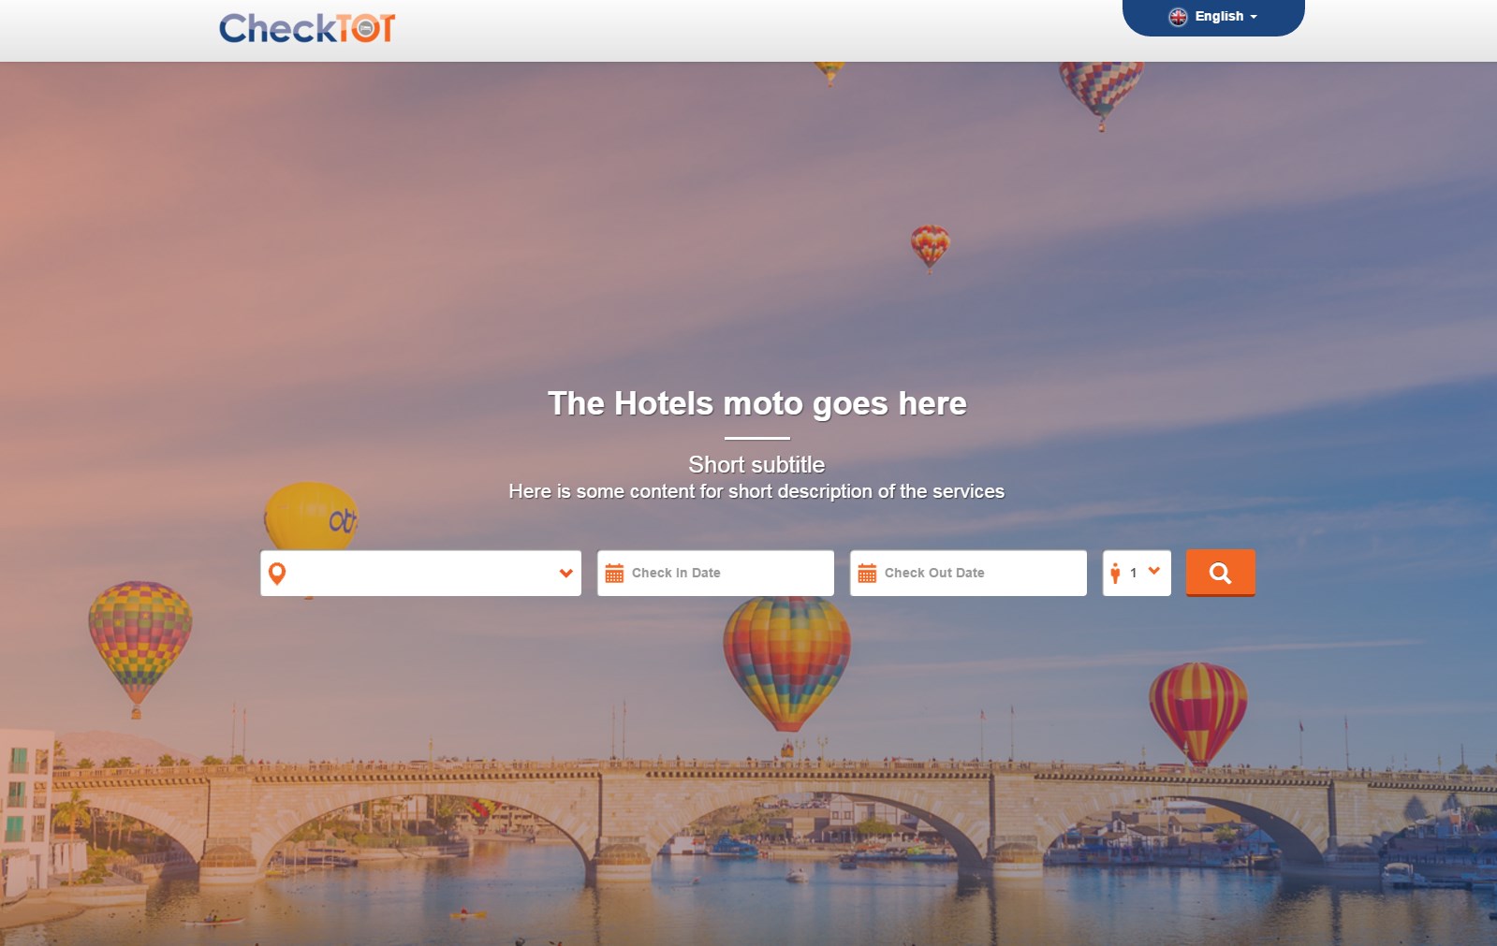1497x946 pixels.
Task: Click the services short description text
Action: point(756,491)
